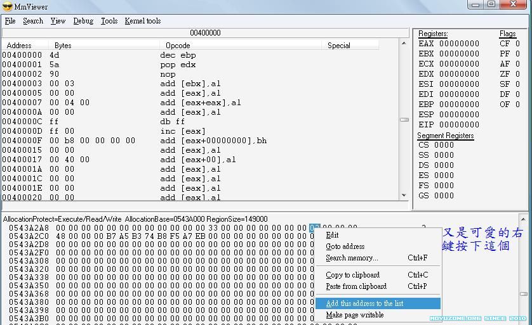Click the Address column header

(19, 46)
